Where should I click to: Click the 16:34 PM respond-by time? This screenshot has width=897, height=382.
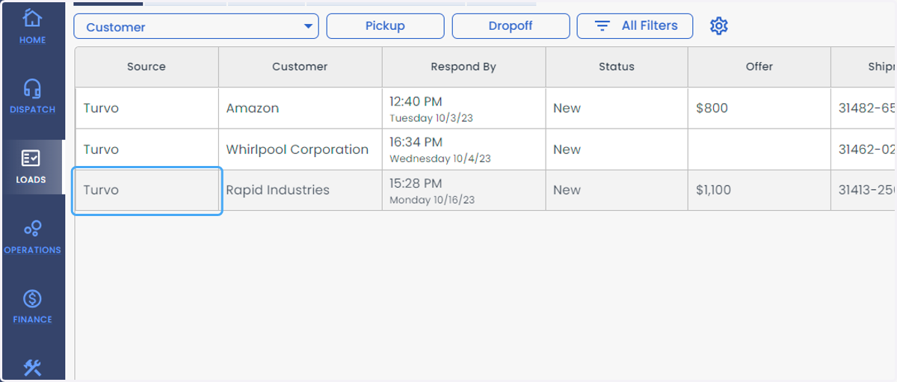click(x=416, y=142)
